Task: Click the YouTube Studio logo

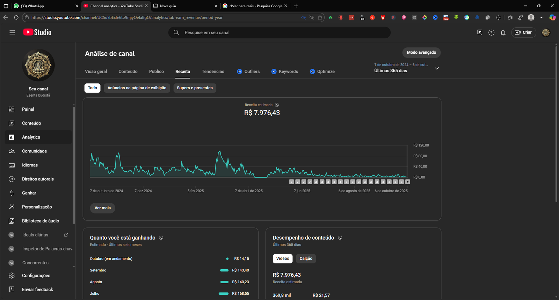Action: pos(37,32)
